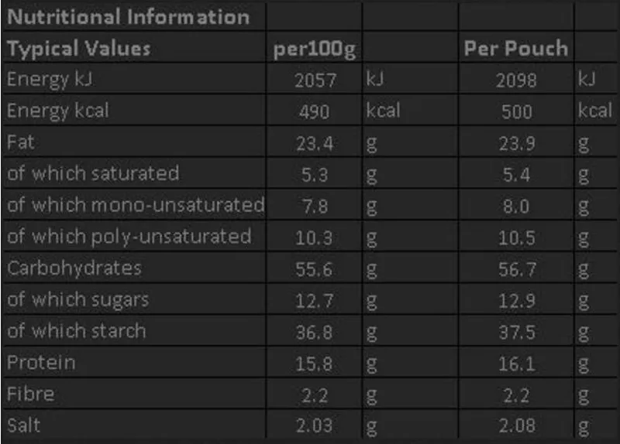
Task: Click the Fibre row label
Action: pos(31,394)
